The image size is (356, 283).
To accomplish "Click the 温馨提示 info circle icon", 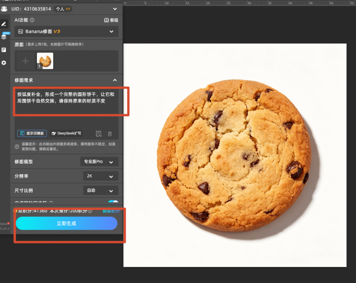I will tap(17, 147).
